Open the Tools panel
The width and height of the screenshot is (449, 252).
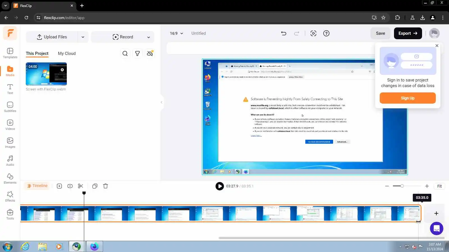pos(10,214)
